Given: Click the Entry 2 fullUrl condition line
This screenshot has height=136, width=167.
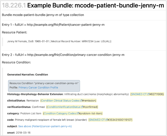Looking at the screenshot, I should [63, 55].
